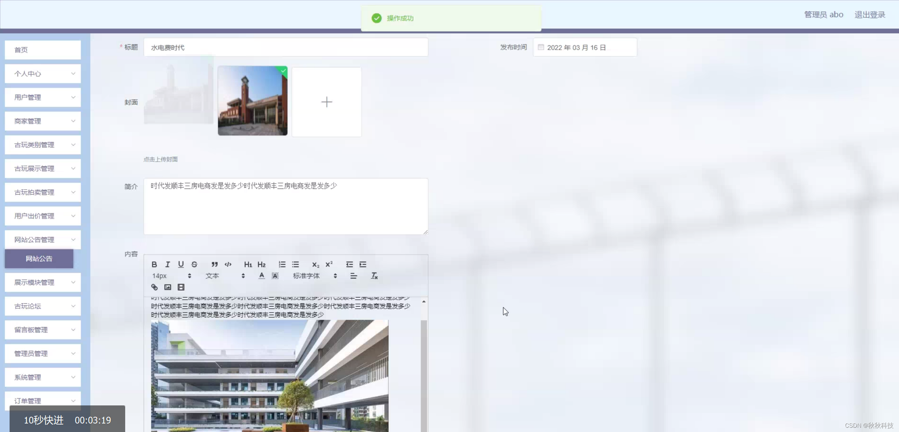899x432 pixels.
Task: Pick a text color
Action: point(261,276)
